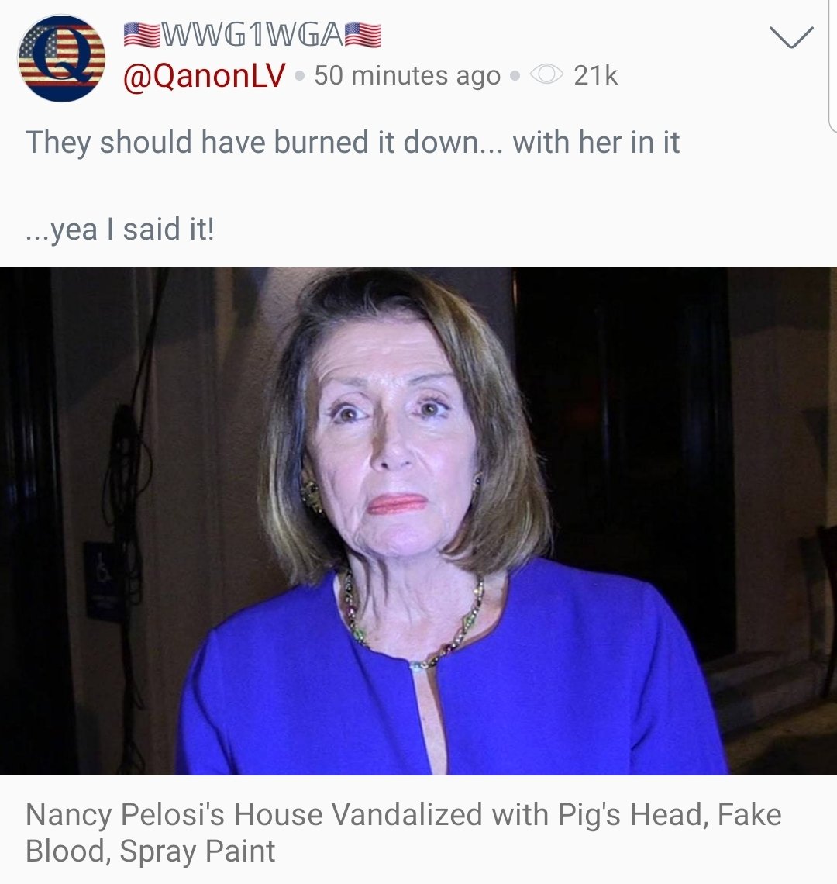Viewport: 837px width, 884px height.
Task: Click the 'Blood, Spray Paint' headline line
Action: [150, 851]
